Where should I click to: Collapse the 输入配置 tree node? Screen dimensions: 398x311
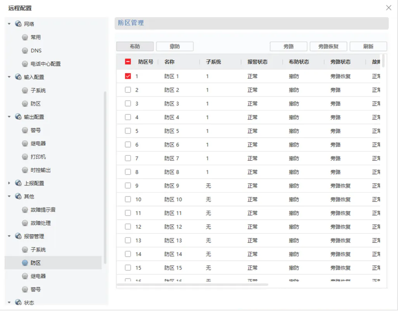tap(9, 77)
